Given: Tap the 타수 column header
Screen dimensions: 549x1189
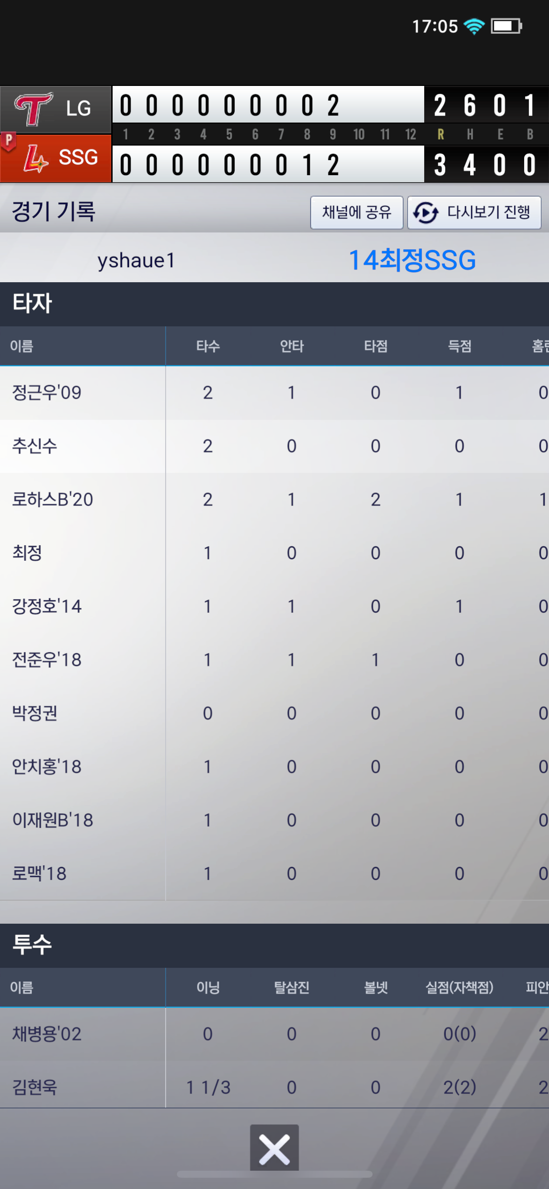Looking at the screenshot, I should tap(208, 347).
